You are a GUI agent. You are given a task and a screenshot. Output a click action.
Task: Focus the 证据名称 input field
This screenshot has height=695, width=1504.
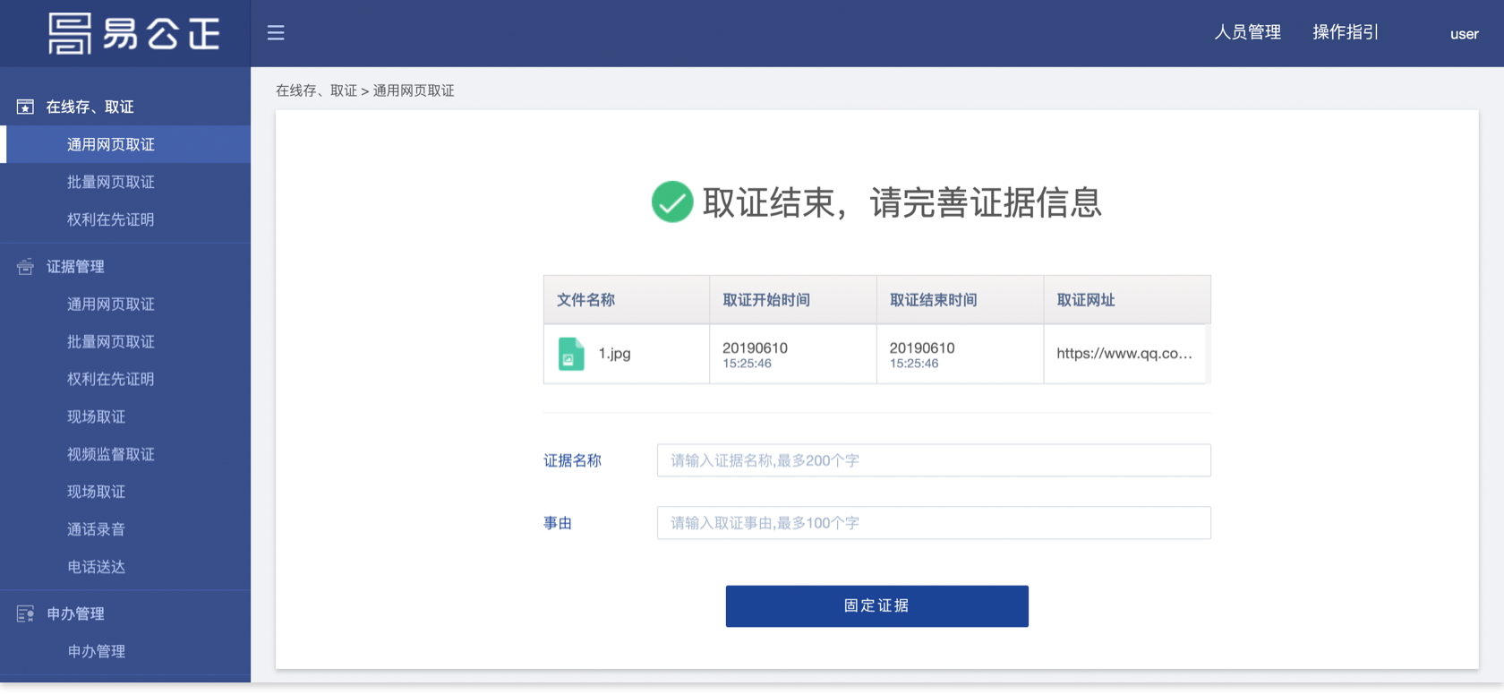click(933, 460)
